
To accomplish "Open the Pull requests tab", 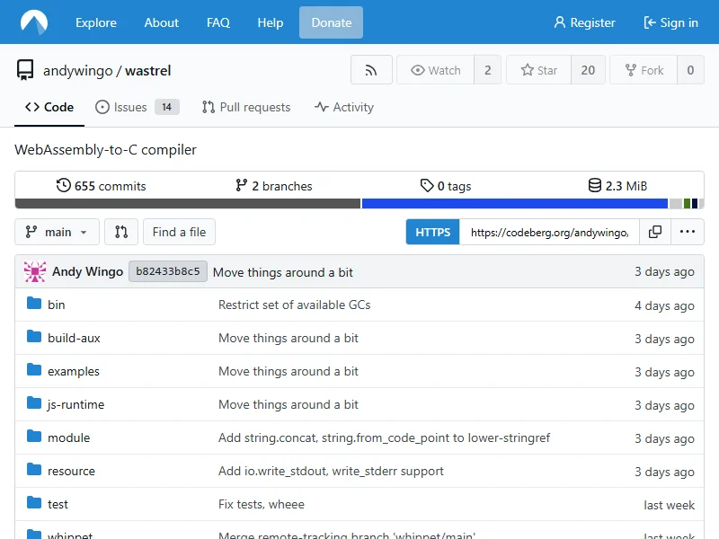I will point(246,107).
